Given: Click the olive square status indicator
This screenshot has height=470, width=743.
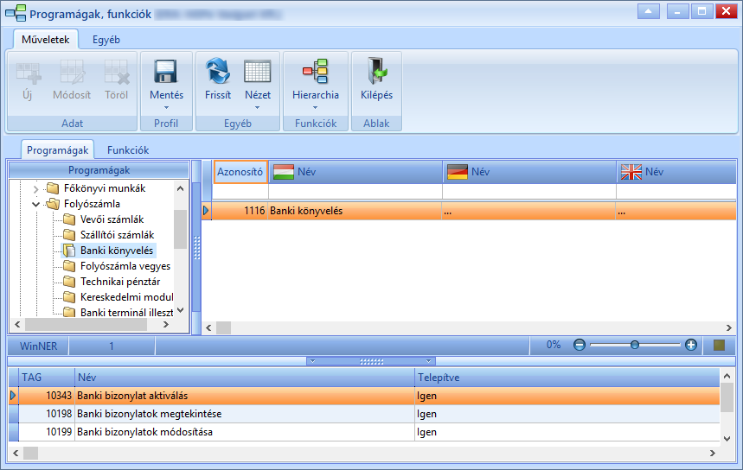Looking at the screenshot, I should [x=720, y=345].
